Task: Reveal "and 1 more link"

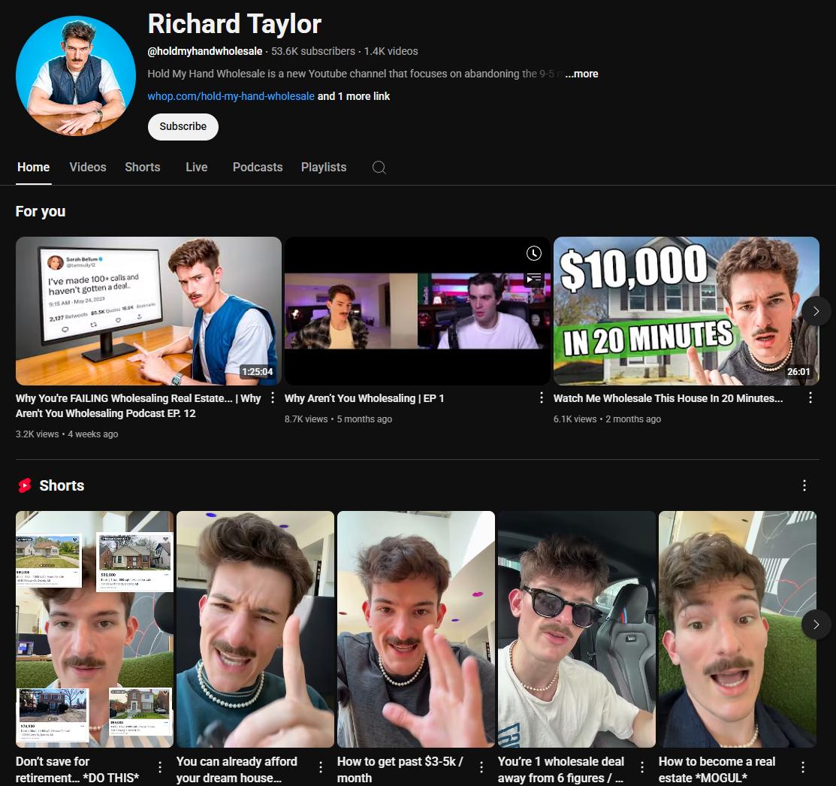Action: coord(353,96)
